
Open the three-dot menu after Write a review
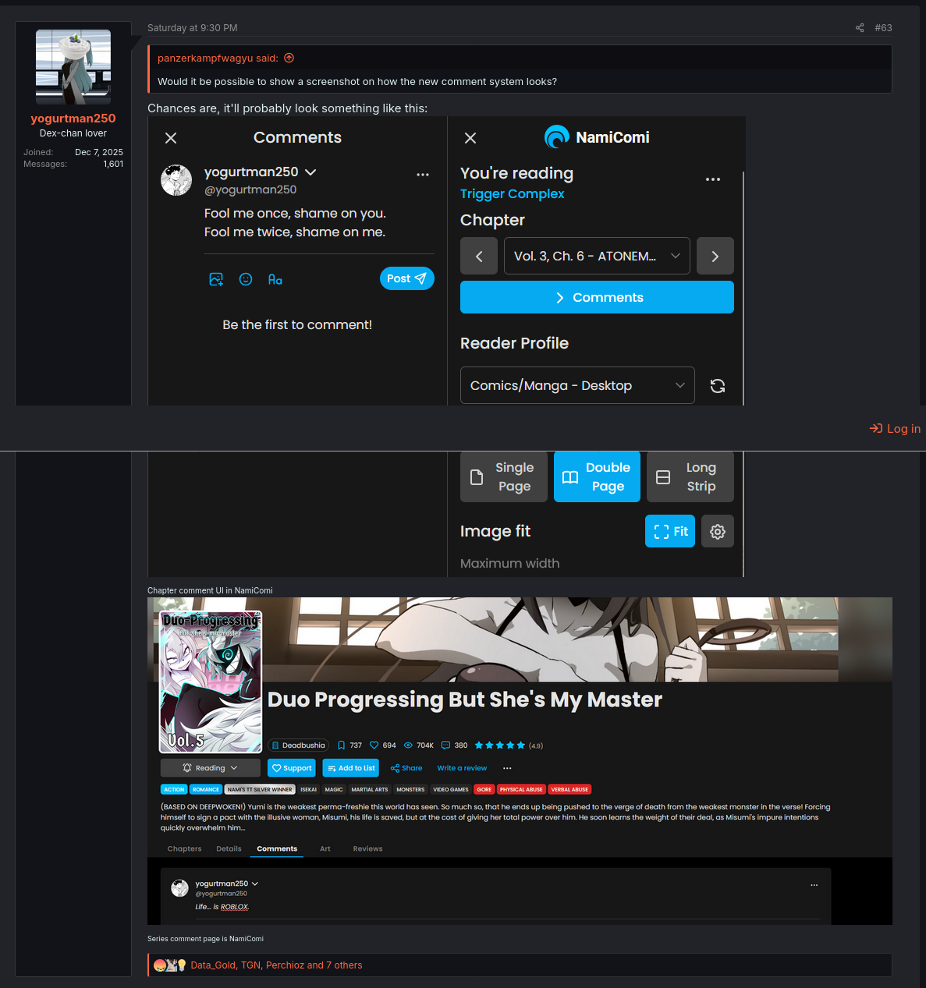[507, 768]
